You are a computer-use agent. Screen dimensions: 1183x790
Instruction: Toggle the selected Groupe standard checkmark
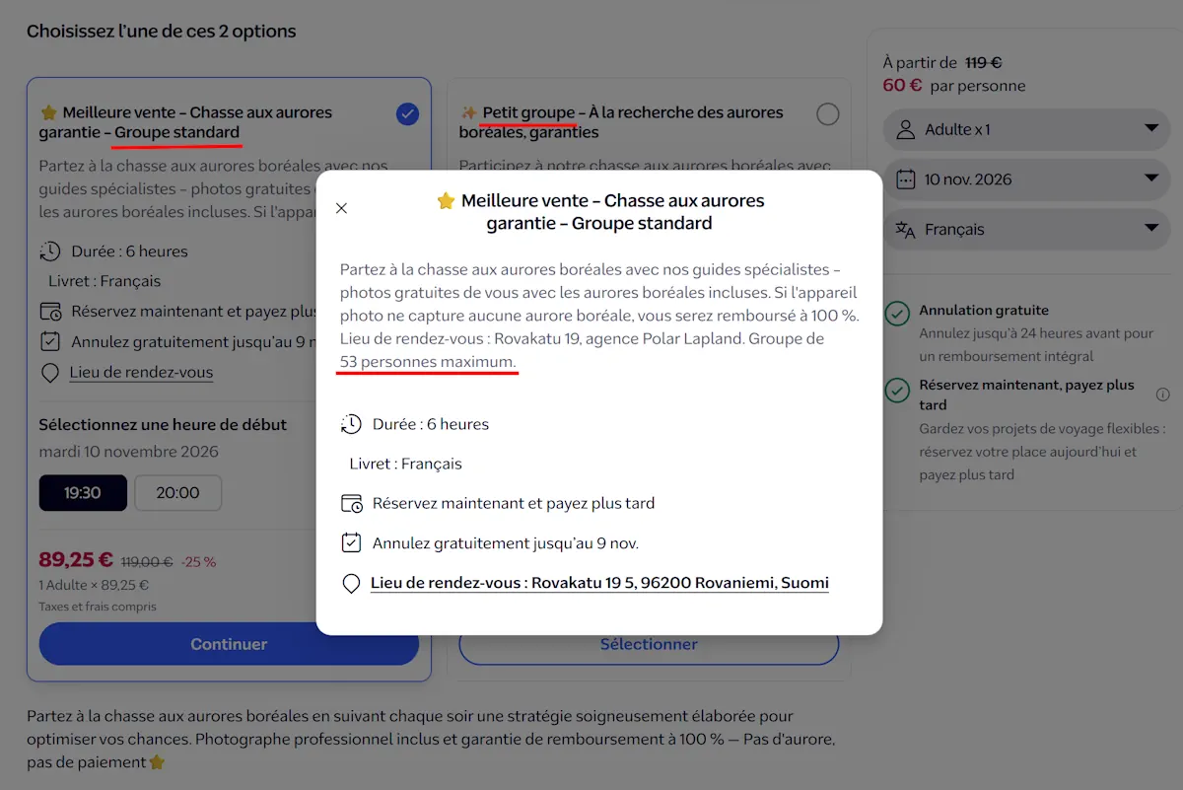pos(407,114)
